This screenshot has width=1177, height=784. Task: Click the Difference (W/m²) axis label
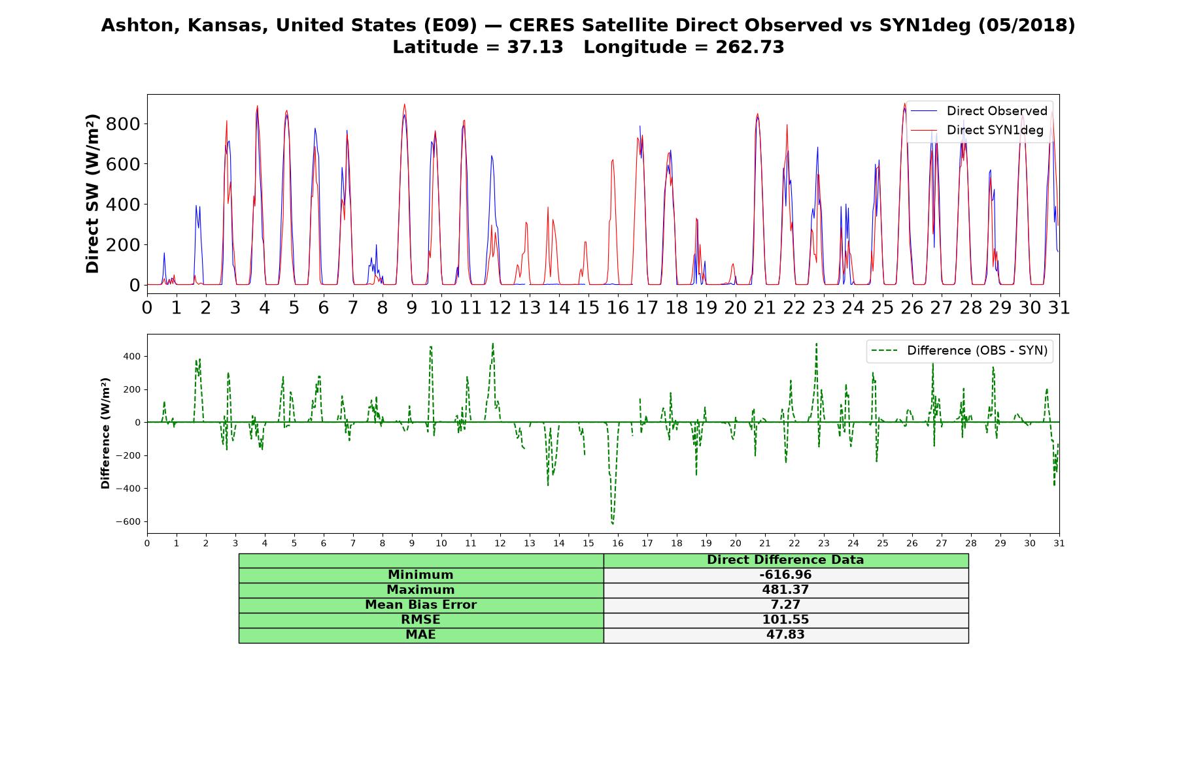pyautogui.click(x=105, y=433)
